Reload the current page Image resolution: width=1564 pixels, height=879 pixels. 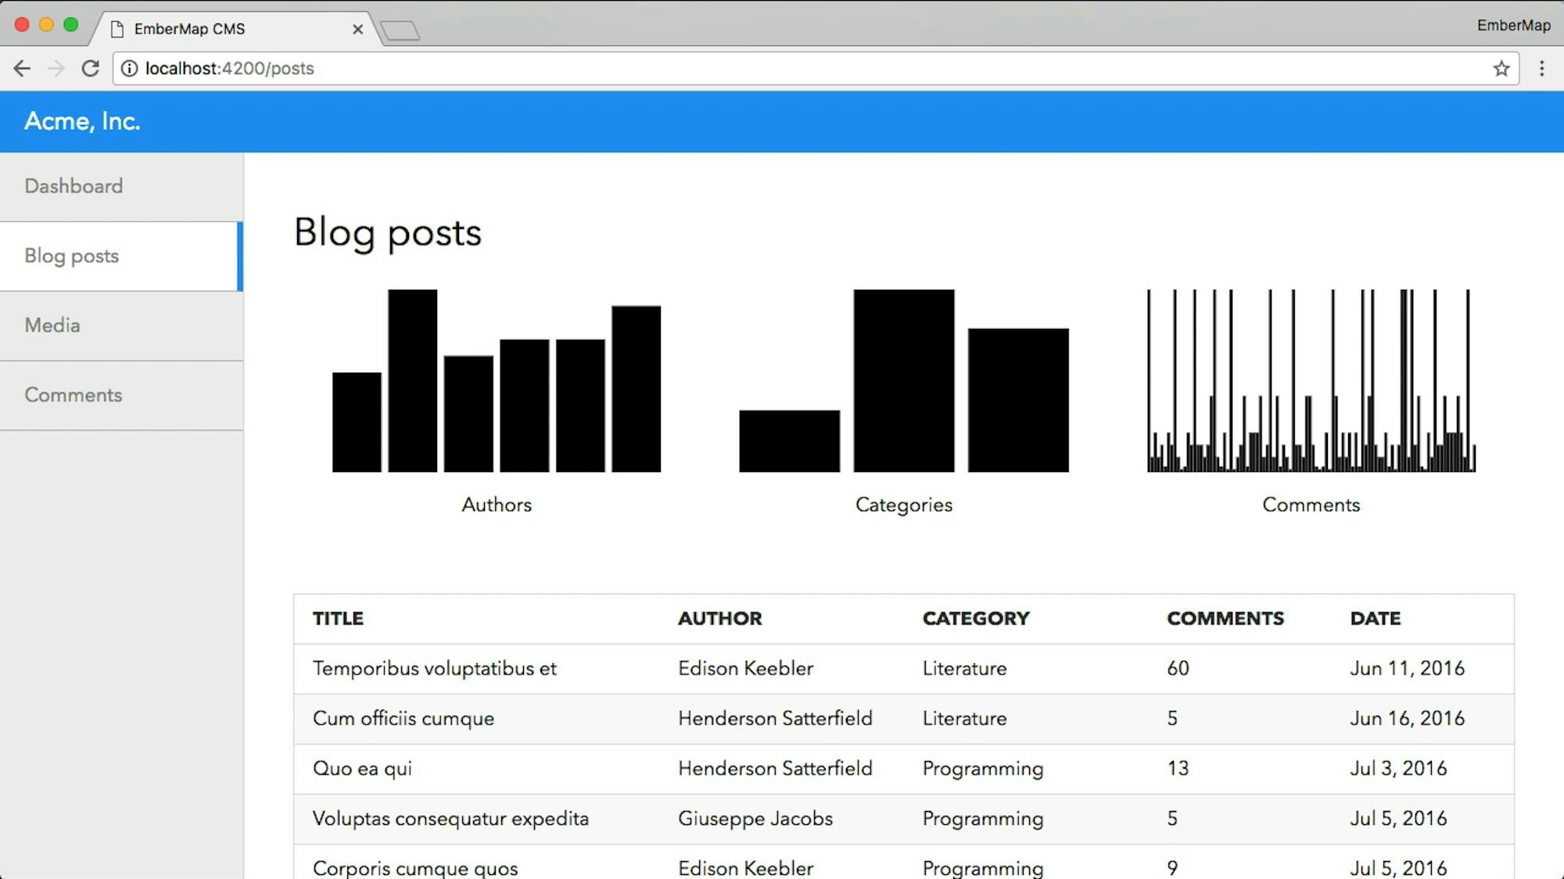91,69
